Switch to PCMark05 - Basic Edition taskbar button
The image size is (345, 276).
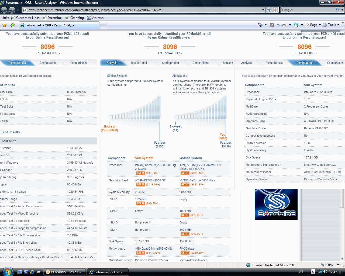pos(64,272)
